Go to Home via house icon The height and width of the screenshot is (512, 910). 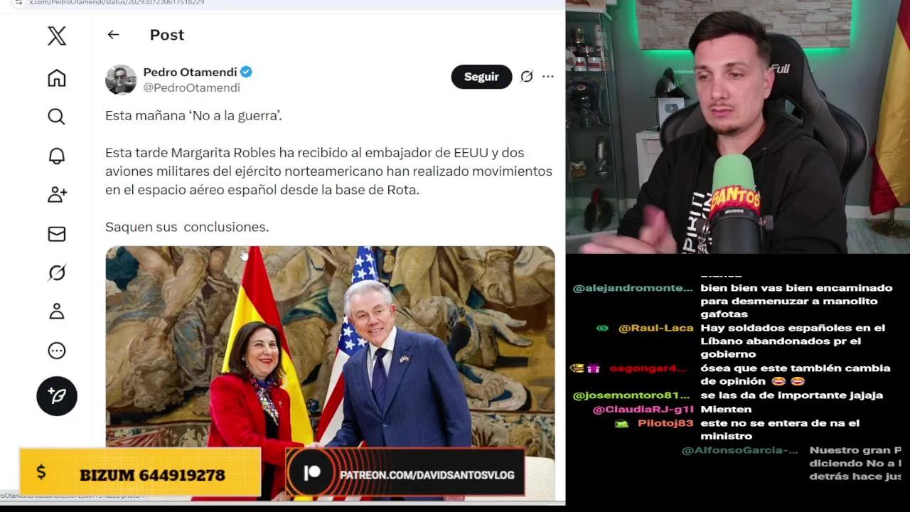tap(57, 78)
